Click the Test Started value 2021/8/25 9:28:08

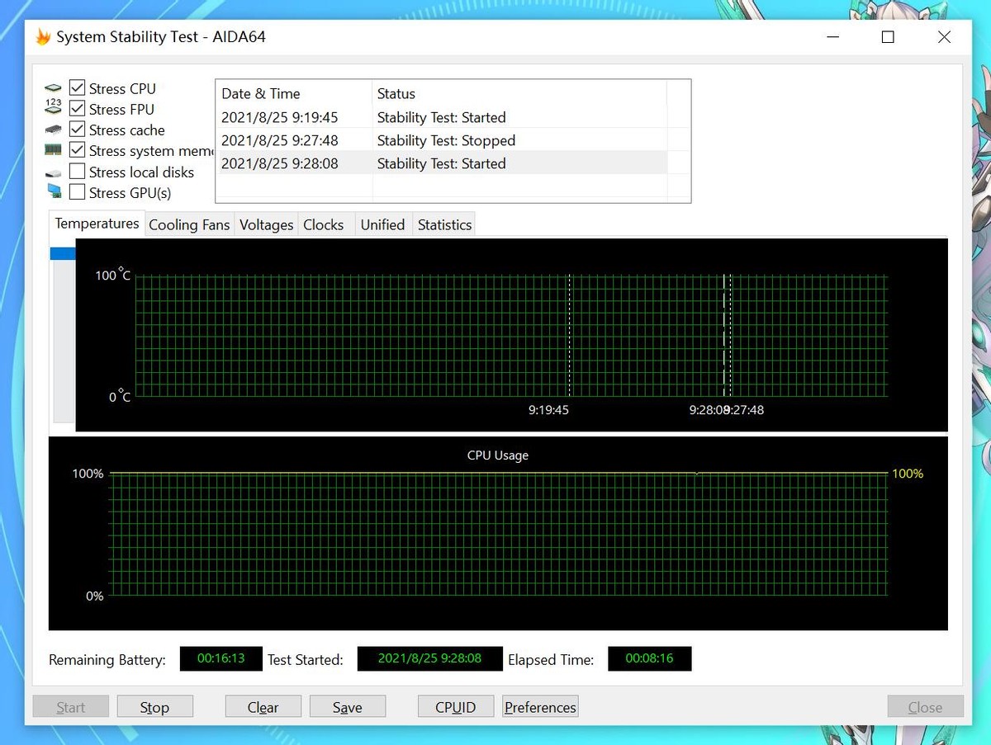tap(429, 658)
